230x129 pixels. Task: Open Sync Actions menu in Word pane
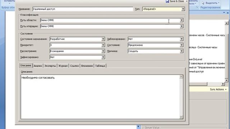(x=218, y=89)
